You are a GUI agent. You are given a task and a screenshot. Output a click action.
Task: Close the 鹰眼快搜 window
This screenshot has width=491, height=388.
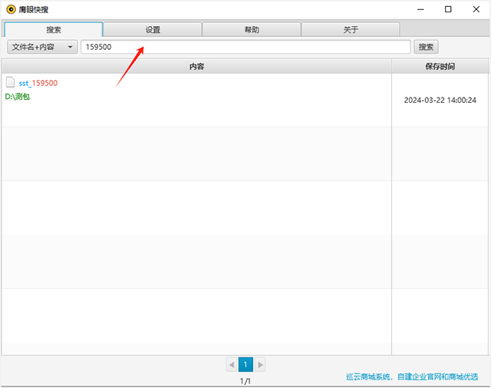(476, 10)
